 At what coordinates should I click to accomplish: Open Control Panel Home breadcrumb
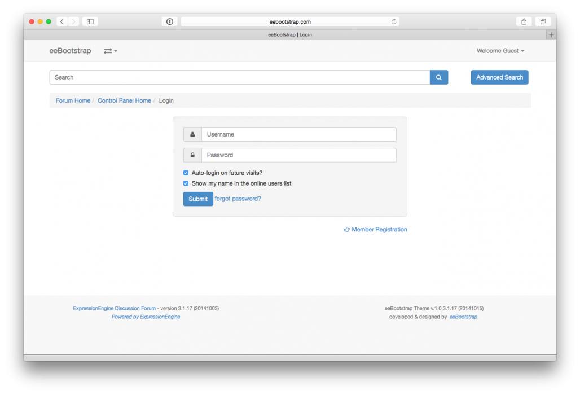pos(124,100)
